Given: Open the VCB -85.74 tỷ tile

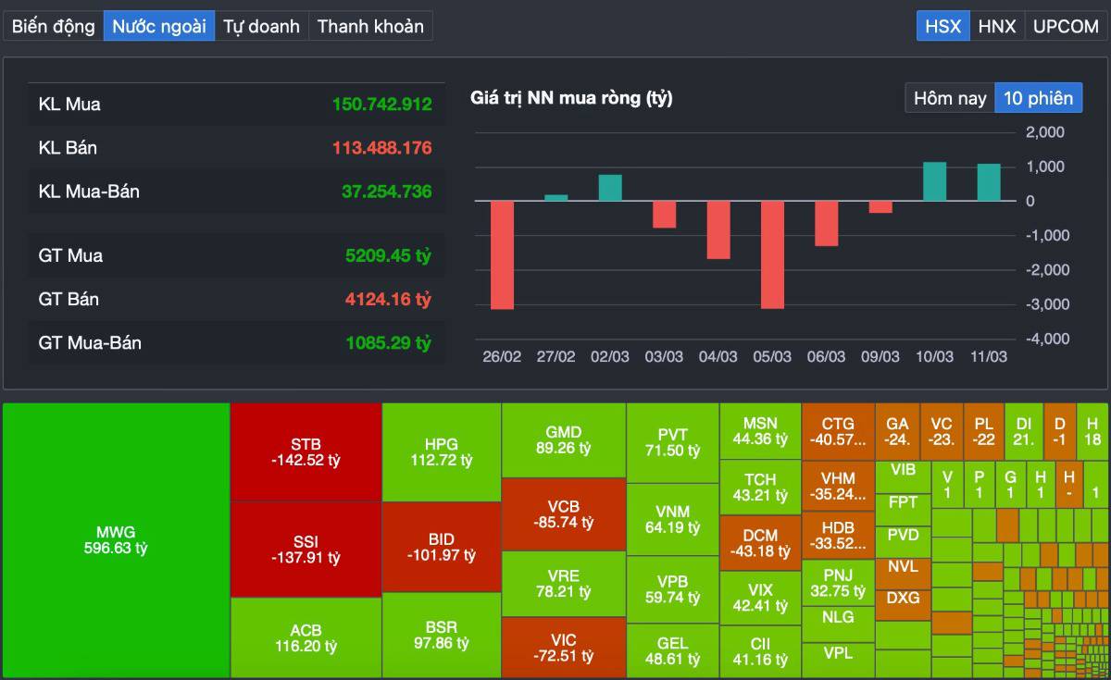Looking at the screenshot, I should coord(564,514).
